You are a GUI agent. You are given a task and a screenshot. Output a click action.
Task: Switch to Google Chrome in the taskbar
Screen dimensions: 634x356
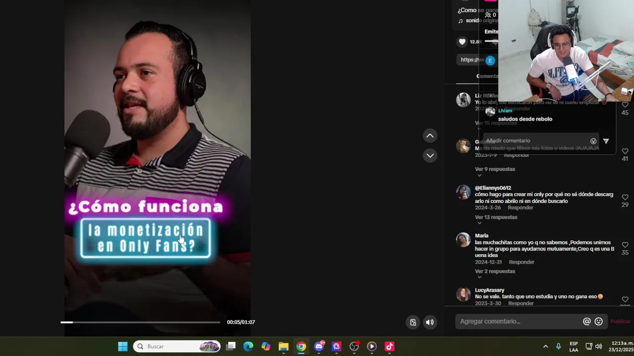(x=301, y=347)
